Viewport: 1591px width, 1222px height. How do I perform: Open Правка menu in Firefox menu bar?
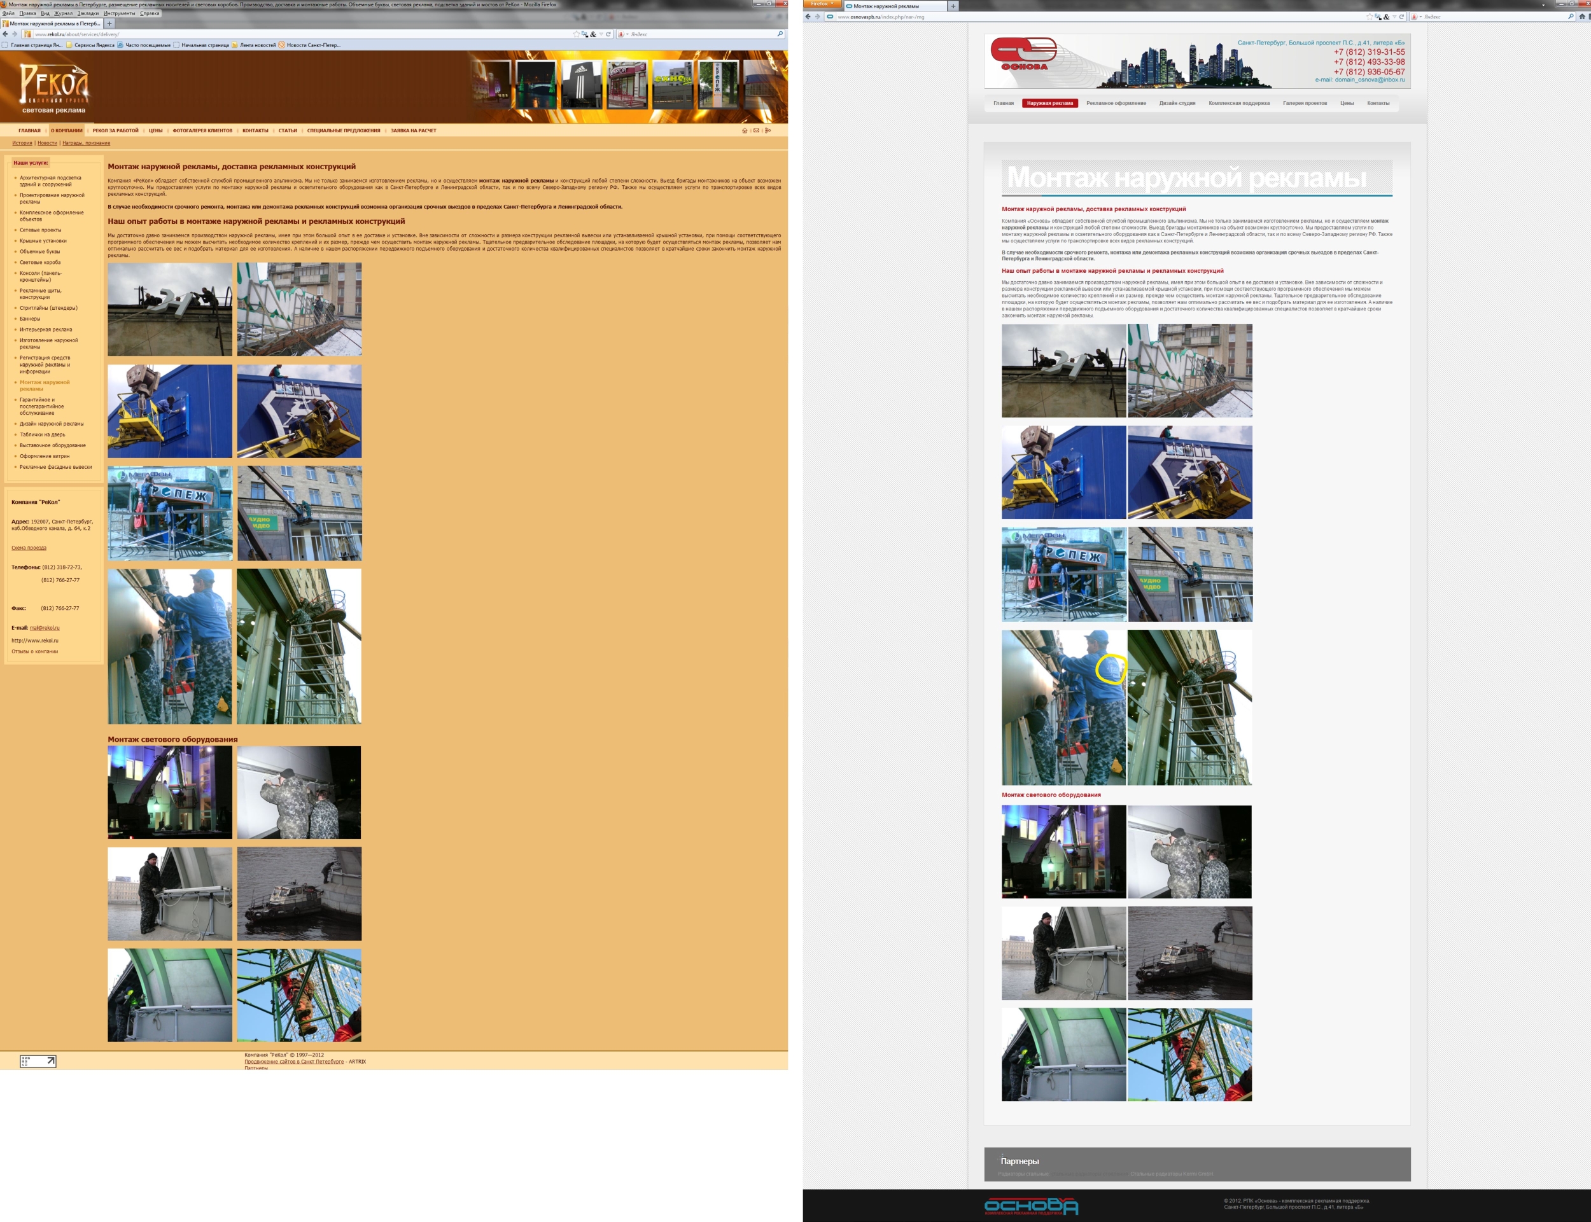click(x=27, y=13)
